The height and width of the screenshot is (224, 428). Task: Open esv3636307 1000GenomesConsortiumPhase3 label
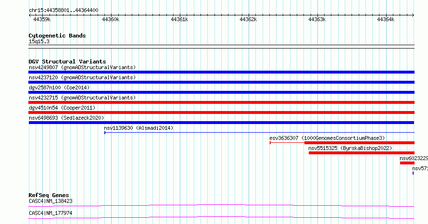(327, 138)
